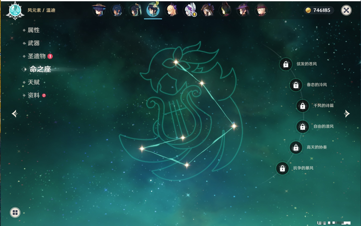Click the Anemo element emblem icon
The image size is (361, 226).
pyautogui.click(x=15, y=11)
